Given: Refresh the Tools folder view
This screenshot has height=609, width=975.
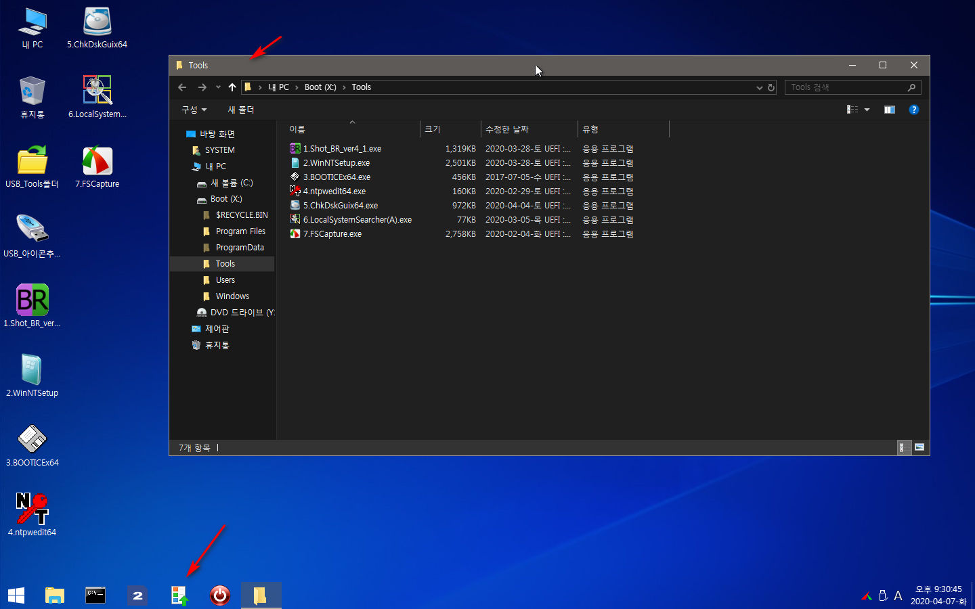Looking at the screenshot, I should tap(771, 87).
